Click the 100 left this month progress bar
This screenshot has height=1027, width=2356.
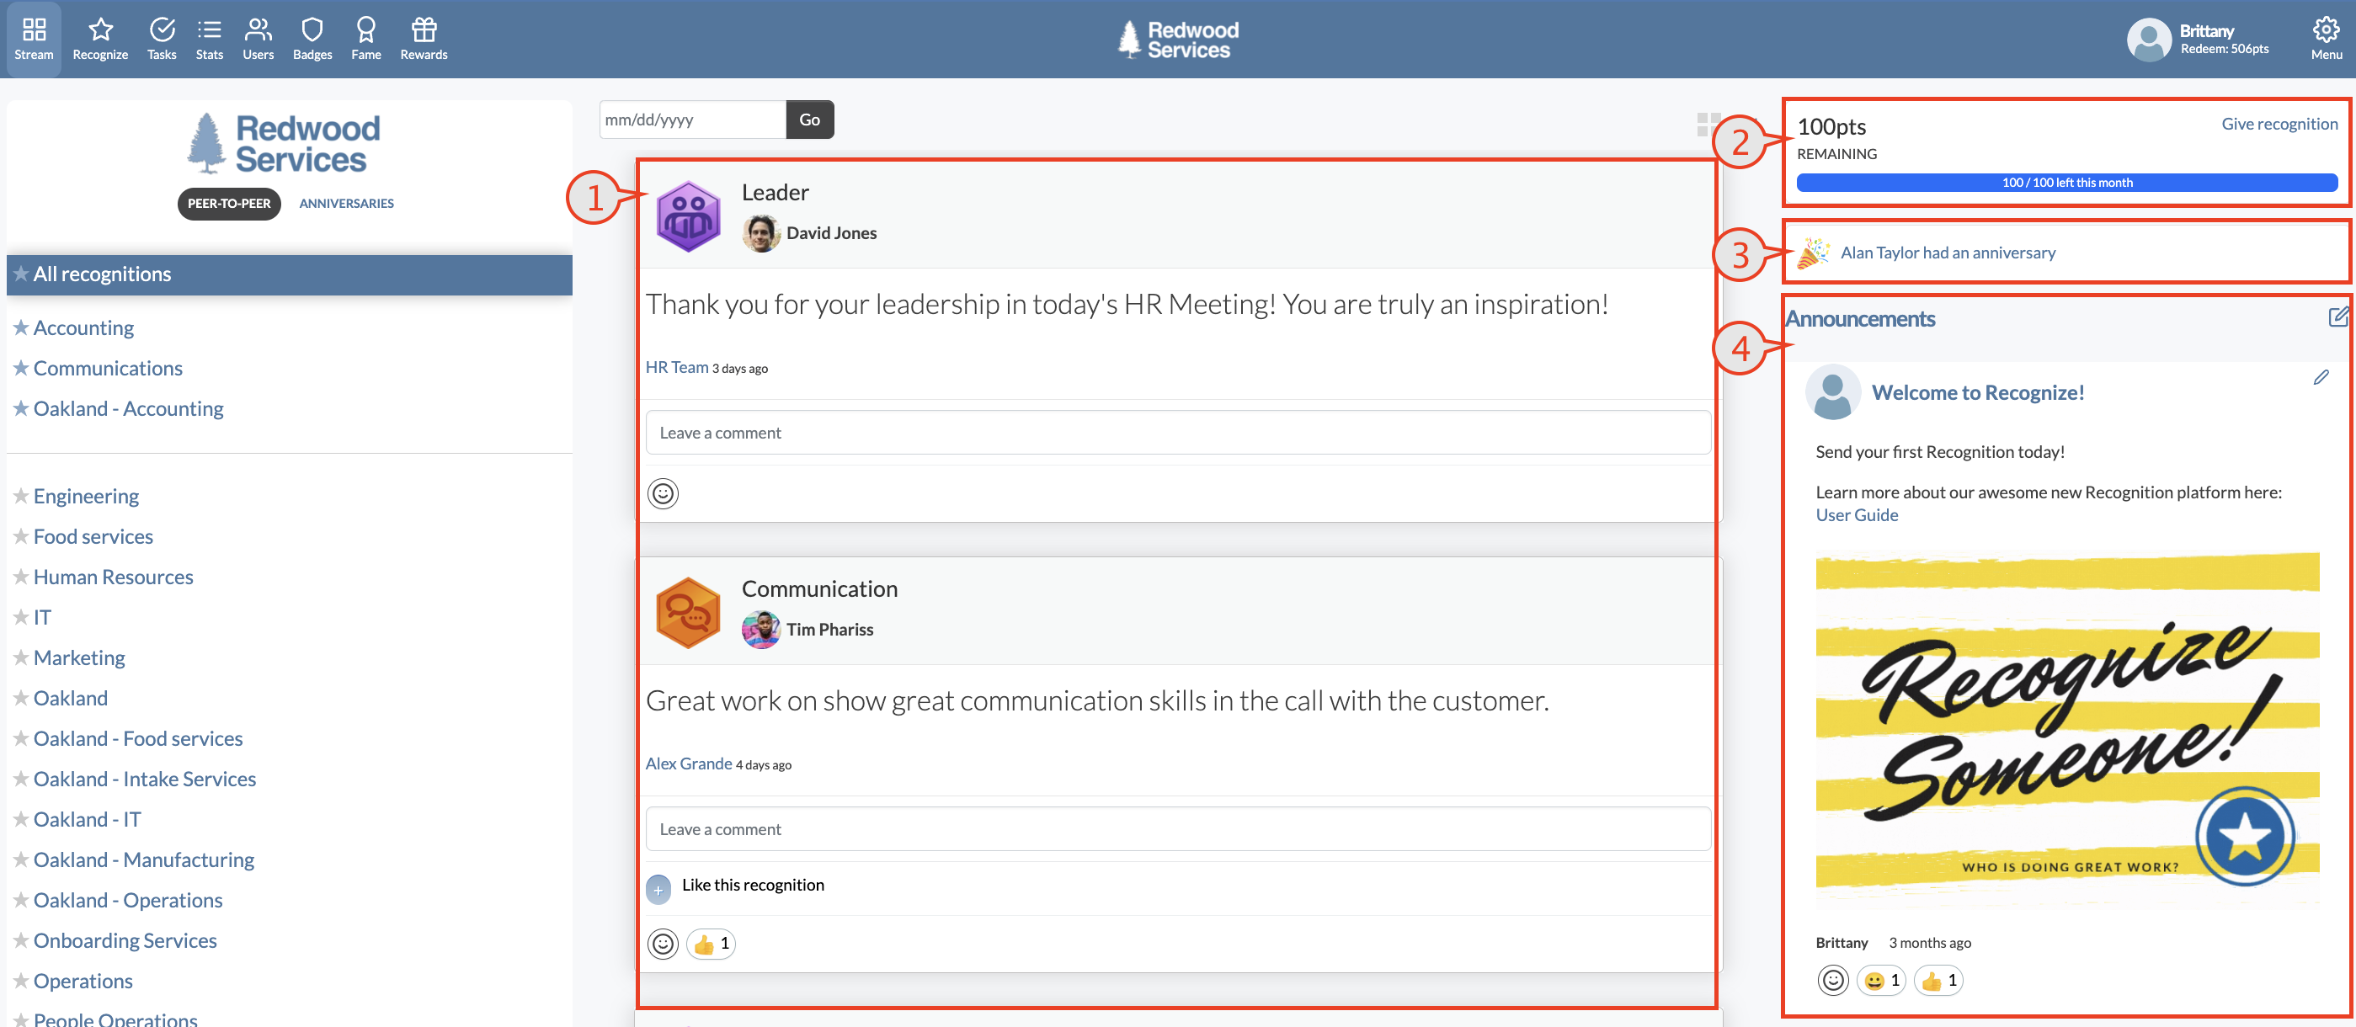tap(2066, 182)
